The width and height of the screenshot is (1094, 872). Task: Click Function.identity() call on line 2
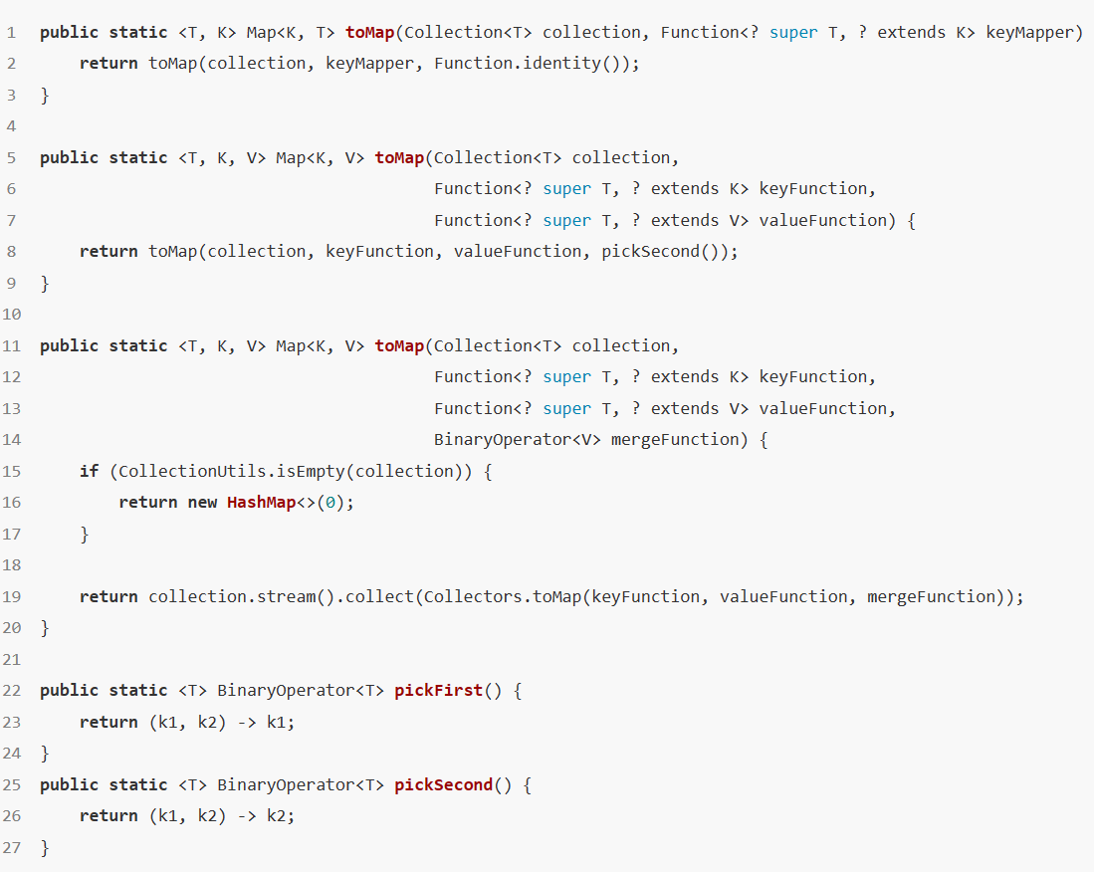tap(527, 64)
